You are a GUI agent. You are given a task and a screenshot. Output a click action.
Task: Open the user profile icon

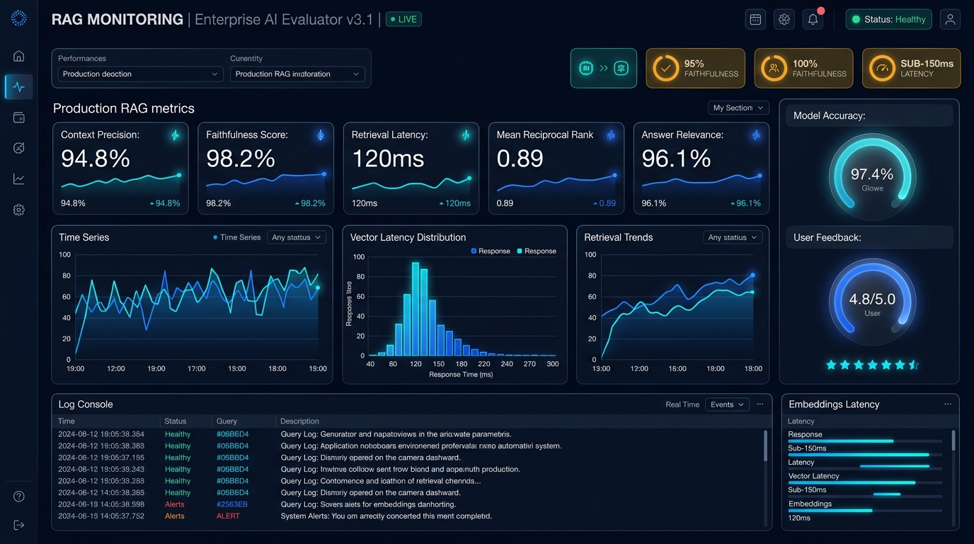tap(950, 19)
